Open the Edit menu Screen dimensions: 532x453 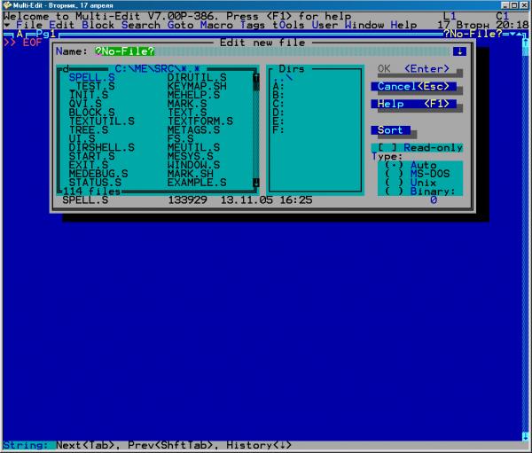click(61, 25)
